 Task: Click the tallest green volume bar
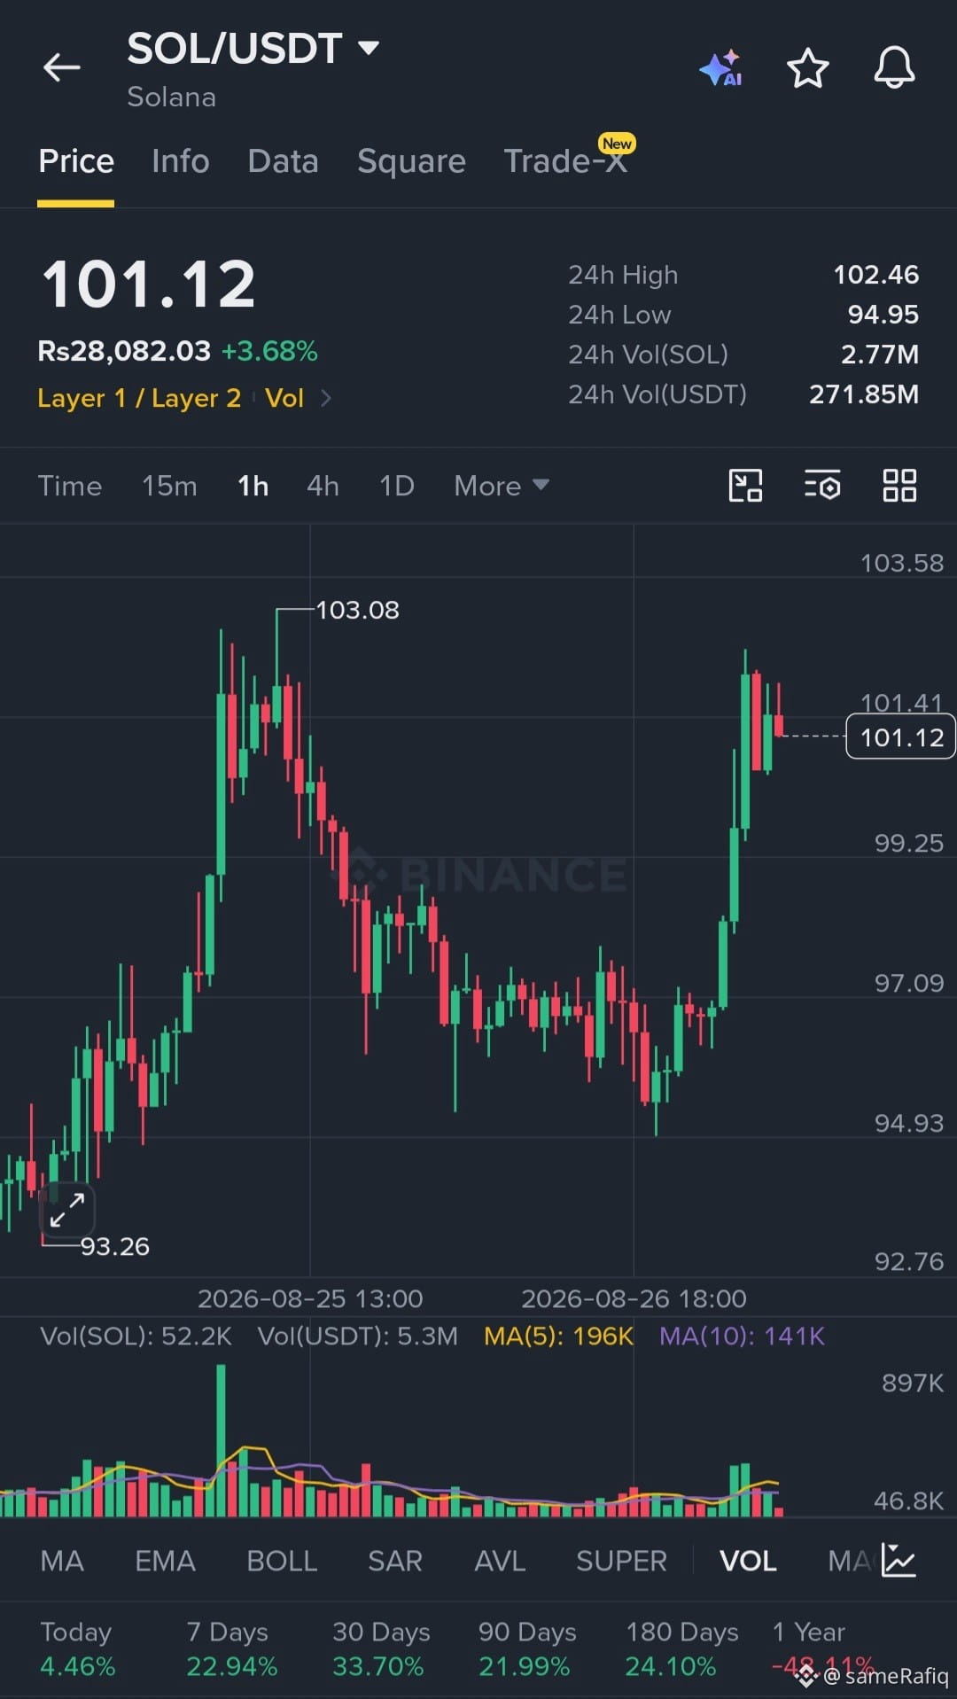click(221, 1440)
